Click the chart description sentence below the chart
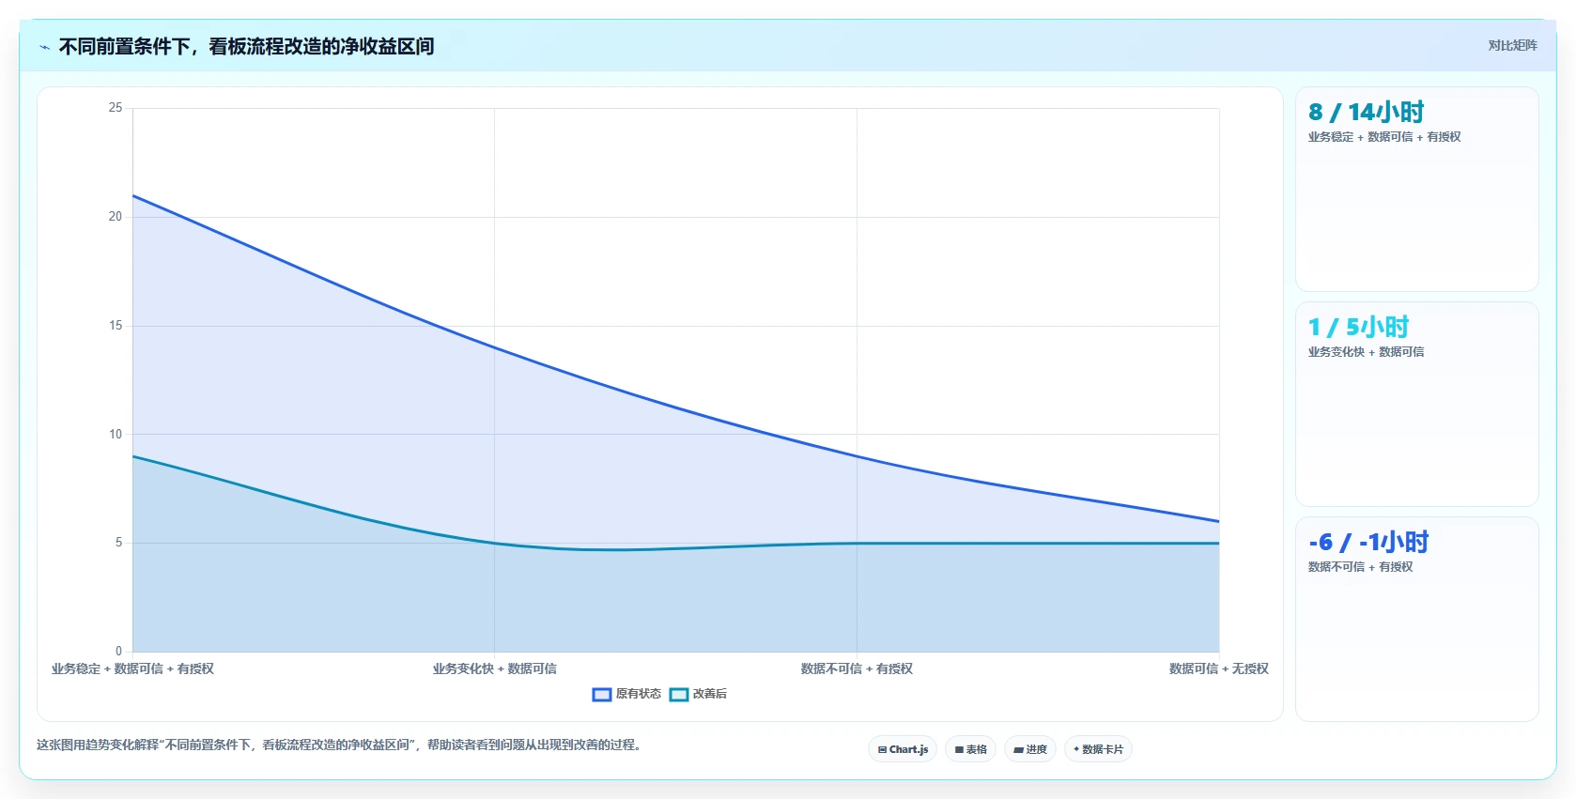1576x799 pixels. pos(338,745)
